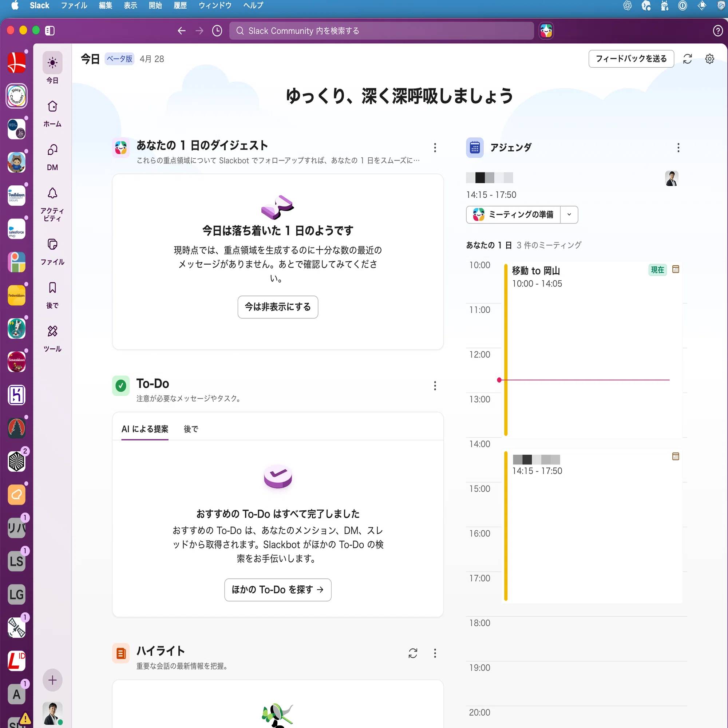Image resolution: width=728 pixels, height=728 pixels.
Task: Open アクティビティ notifications bell
Action: point(52,203)
